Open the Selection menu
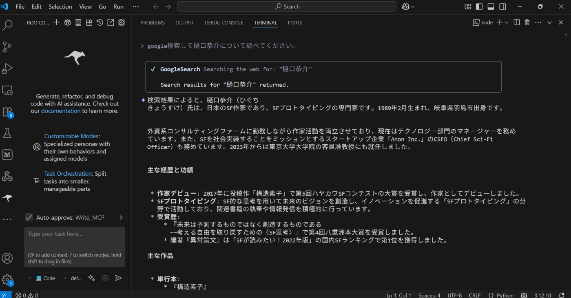 pos(60,7)
